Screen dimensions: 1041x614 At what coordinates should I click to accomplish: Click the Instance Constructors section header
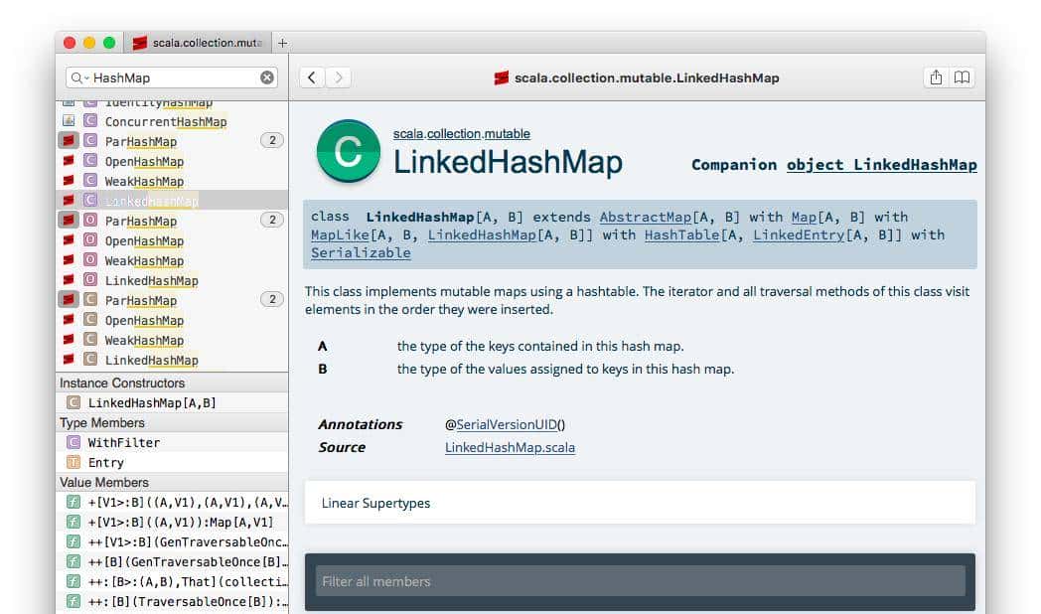click(x=172, y=383)
